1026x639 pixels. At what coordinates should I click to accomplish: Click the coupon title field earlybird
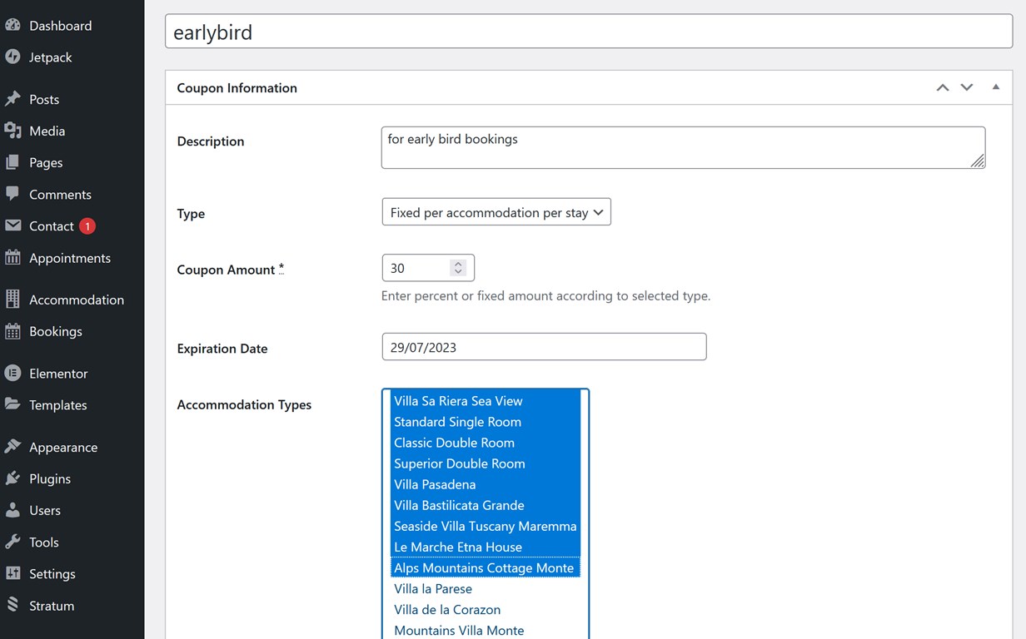tap(588, 32)
